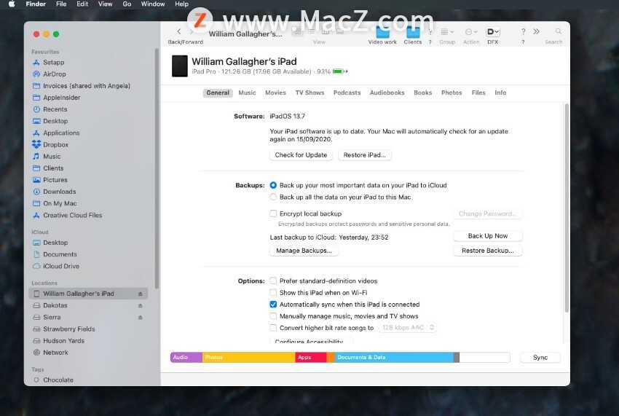The height and width of the screenshot is (416, 619).
Task: Switch to the Files tab
Action: pyautogui.click(x=478, y=93)
